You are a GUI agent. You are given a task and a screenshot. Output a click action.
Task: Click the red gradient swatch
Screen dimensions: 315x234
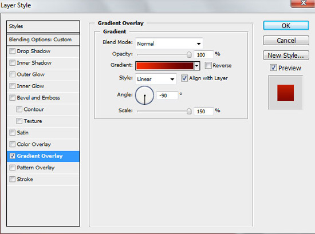[x=165, y=66]
